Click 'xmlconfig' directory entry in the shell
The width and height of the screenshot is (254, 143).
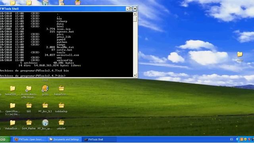[64, 60]
